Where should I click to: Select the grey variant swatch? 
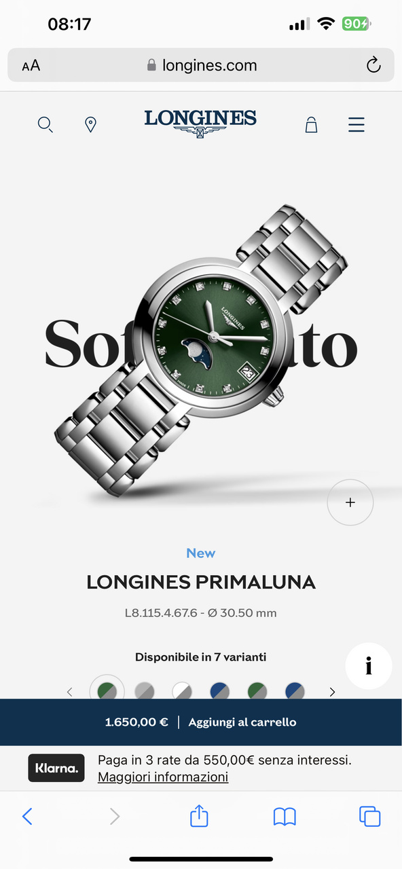[145, 692]
